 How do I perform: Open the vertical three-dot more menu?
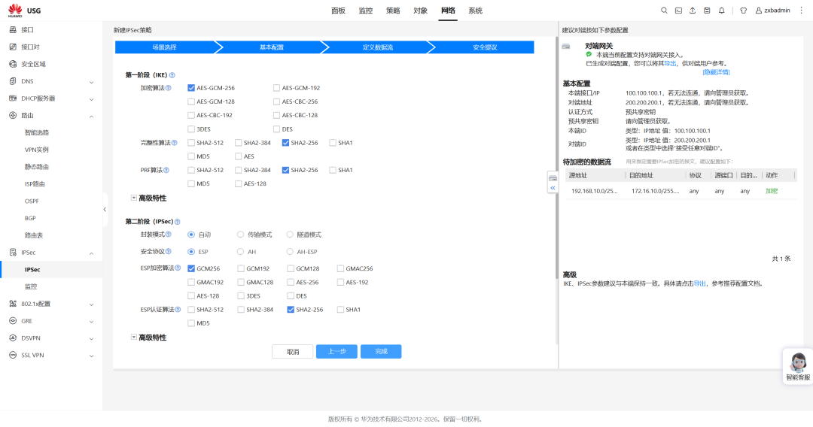(x=802, y=11)
